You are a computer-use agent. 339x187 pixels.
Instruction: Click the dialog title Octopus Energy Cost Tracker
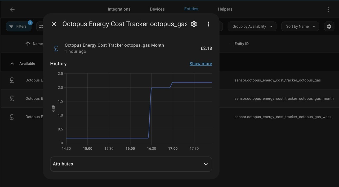click(x=124, y=24)
